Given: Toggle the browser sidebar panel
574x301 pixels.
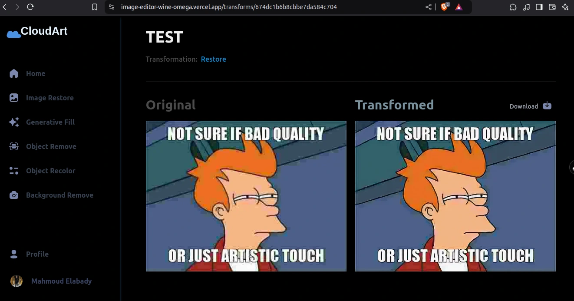Looking at the screenshot, I should [x=539, y=7].
